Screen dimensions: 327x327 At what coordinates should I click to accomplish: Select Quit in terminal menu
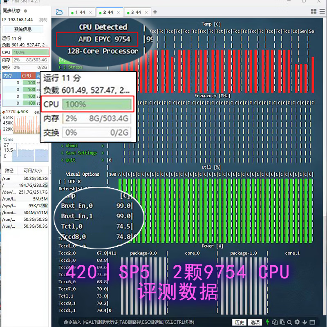click(x=83, y=160)
